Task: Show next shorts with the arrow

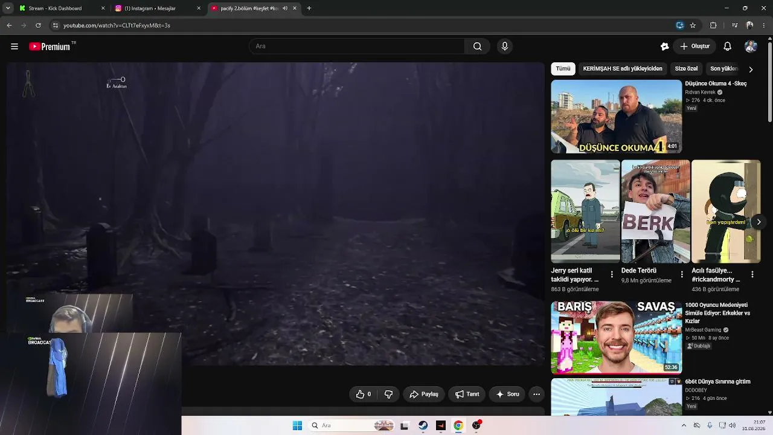Action: [759, 222]
